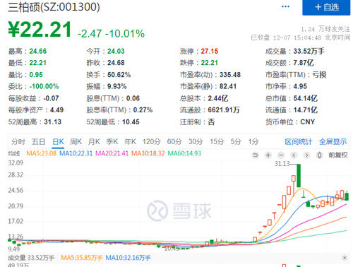Zoom in the K-line chart
This screenshot has height=267, width=353.
[x=268, y=155]
